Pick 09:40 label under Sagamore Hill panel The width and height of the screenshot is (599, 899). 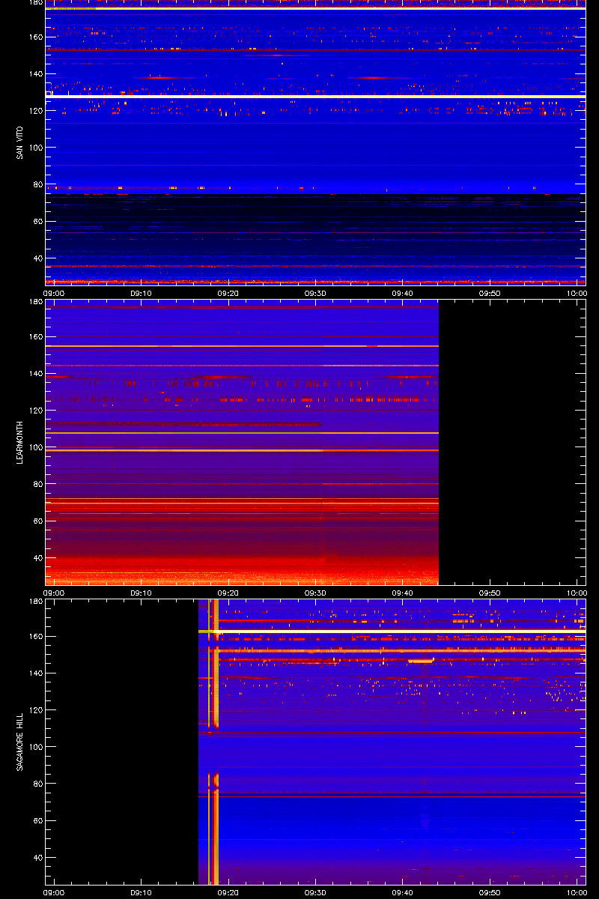tap(402, 893)
